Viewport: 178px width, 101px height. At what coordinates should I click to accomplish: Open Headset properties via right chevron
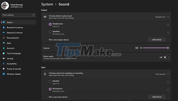tap(168, 82)
